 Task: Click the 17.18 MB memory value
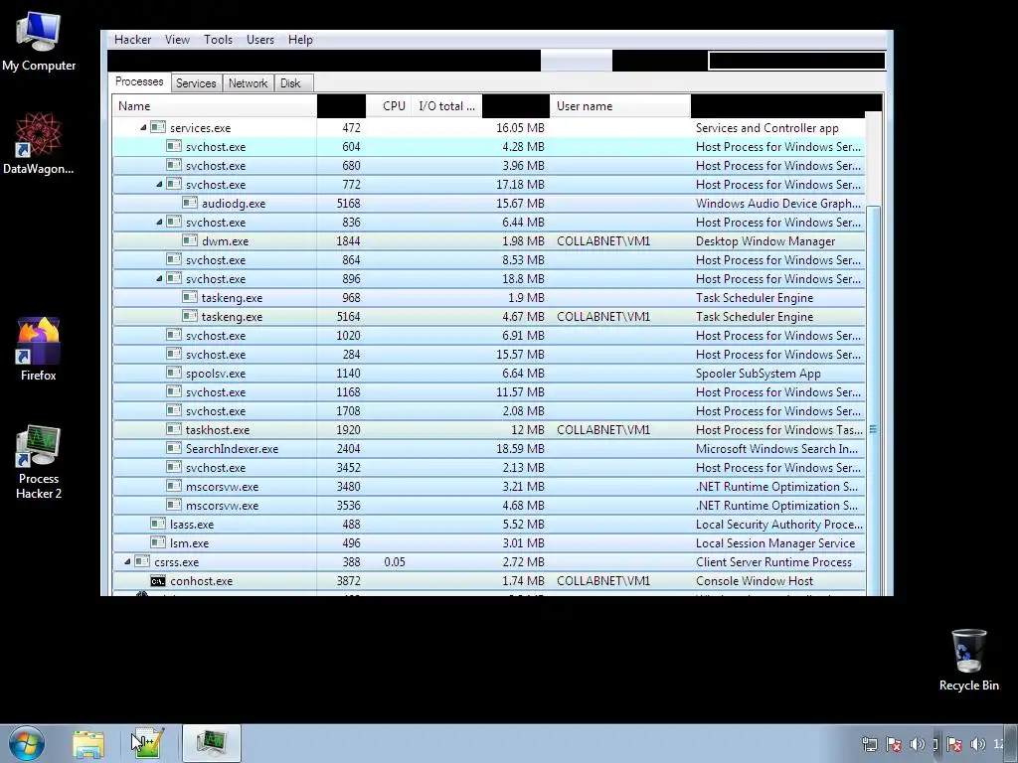(520, 185)
